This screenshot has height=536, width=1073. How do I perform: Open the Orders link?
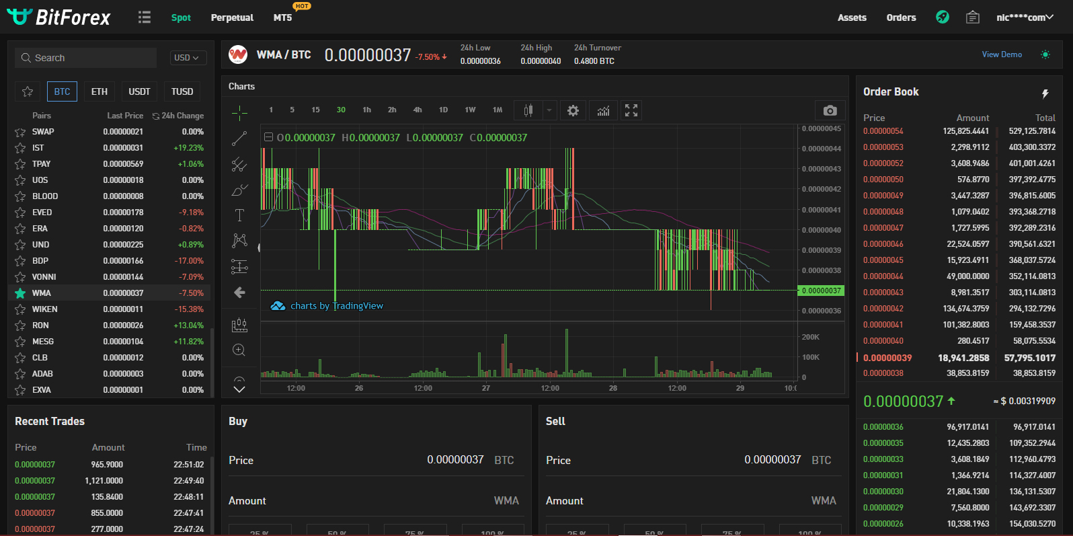click(901, 17)
